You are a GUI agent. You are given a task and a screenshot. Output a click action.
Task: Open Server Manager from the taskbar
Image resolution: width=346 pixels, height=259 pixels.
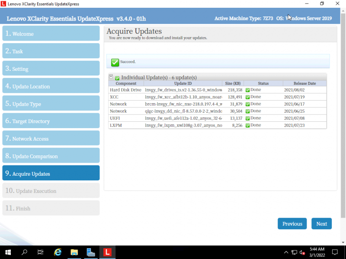pyautogui.click(x=91, y=252)
